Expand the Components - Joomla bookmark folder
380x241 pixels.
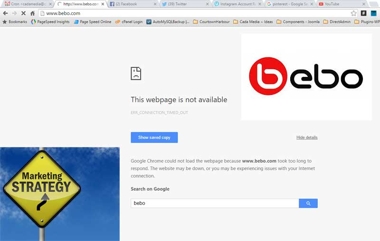(297, 22)
